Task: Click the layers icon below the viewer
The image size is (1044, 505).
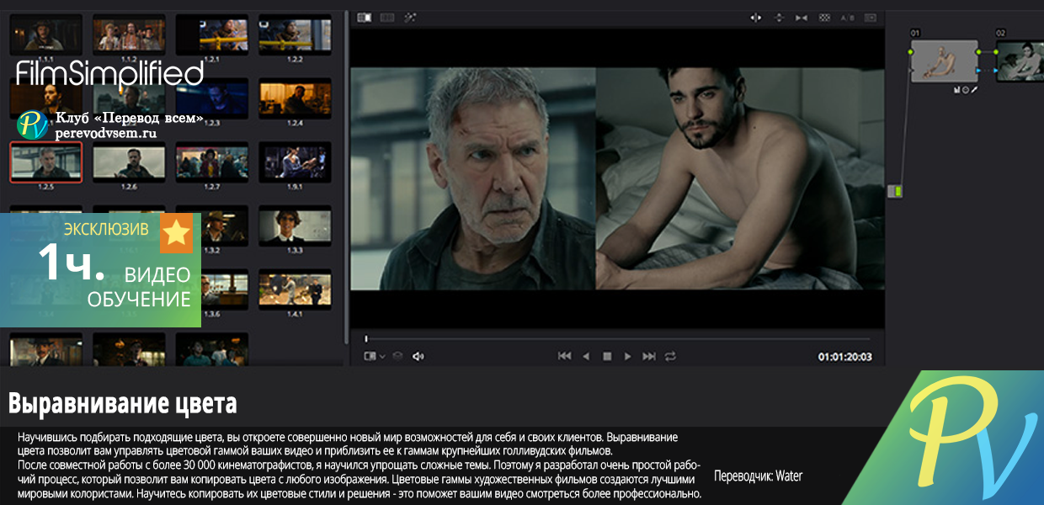Action: tap(398, 356)
